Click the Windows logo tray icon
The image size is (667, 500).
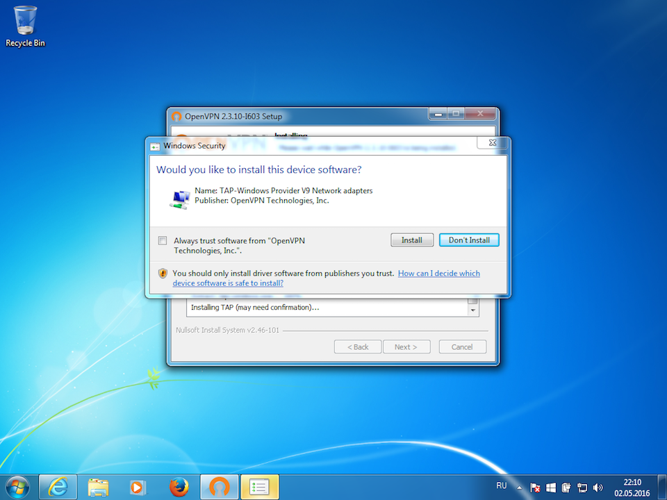tap(551, 487)
